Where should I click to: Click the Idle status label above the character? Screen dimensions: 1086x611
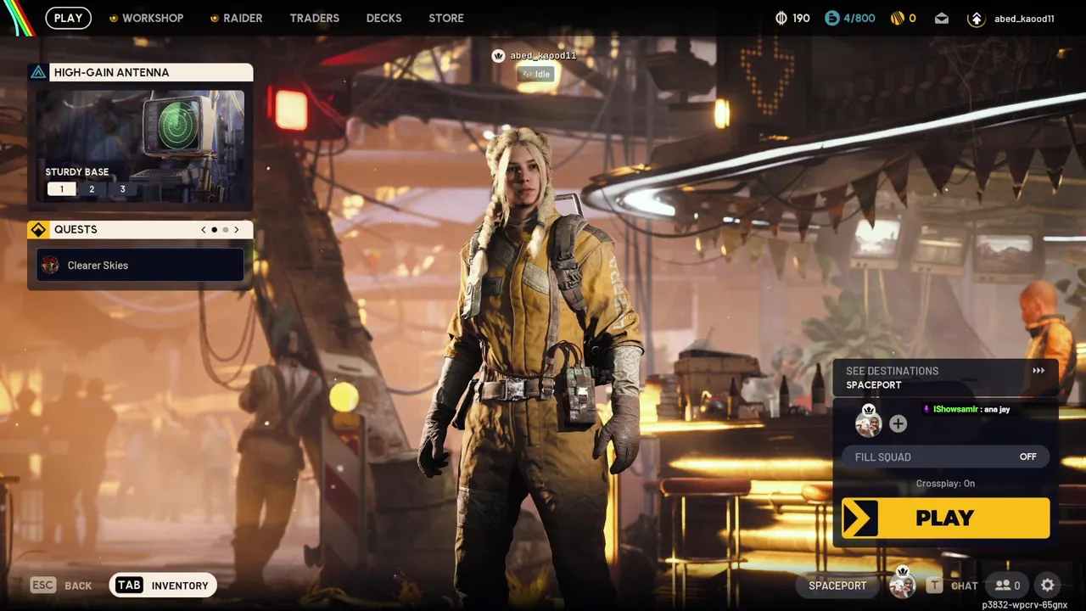[535, 74]
